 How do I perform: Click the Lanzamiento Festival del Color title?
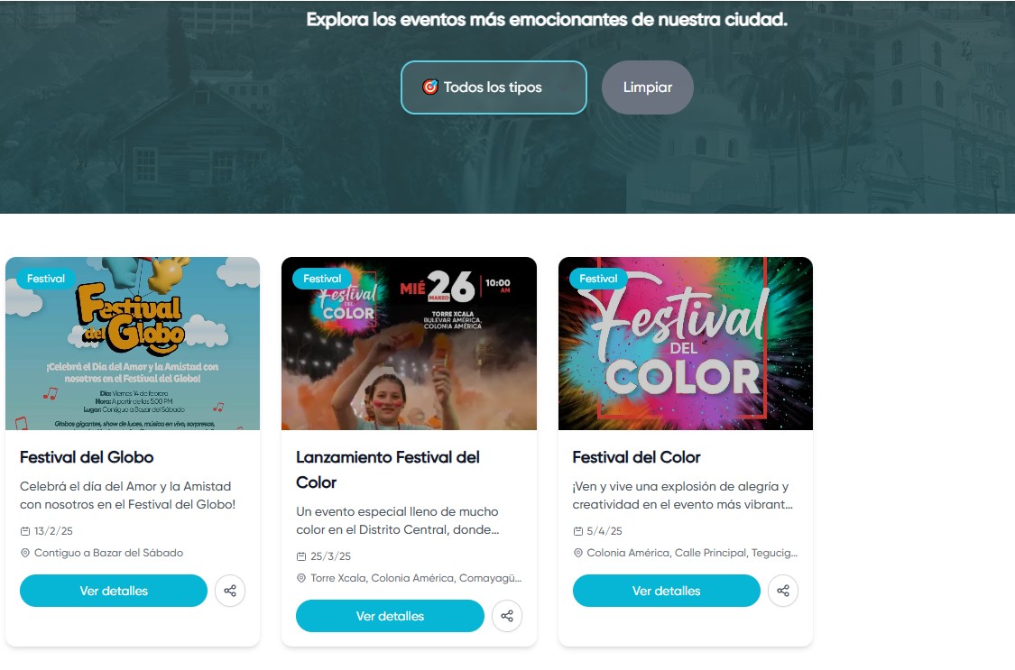click(x=388, y=470)
